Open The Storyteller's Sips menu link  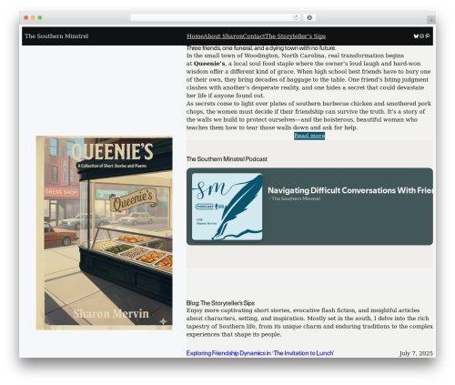coord(295,36)
